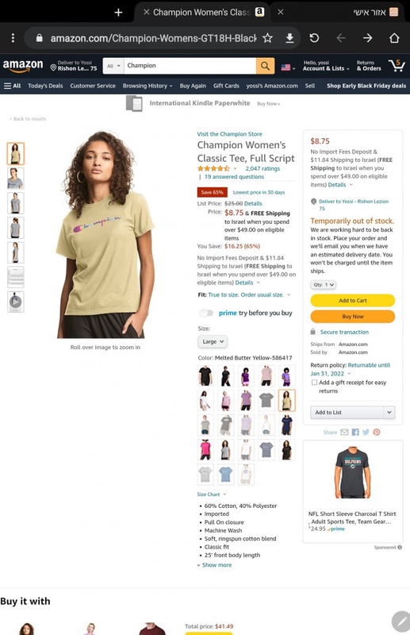Toggle prime try before you buy

click(x=206, y=313)
